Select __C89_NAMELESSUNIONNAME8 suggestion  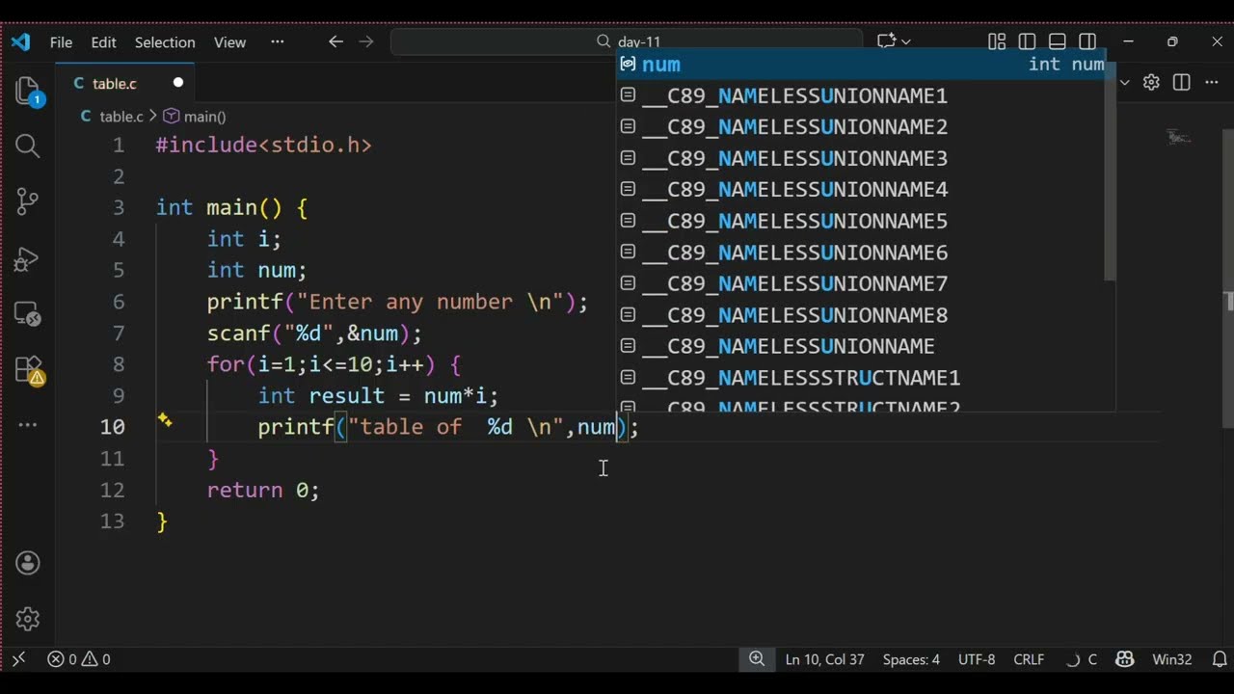(861, 315)
